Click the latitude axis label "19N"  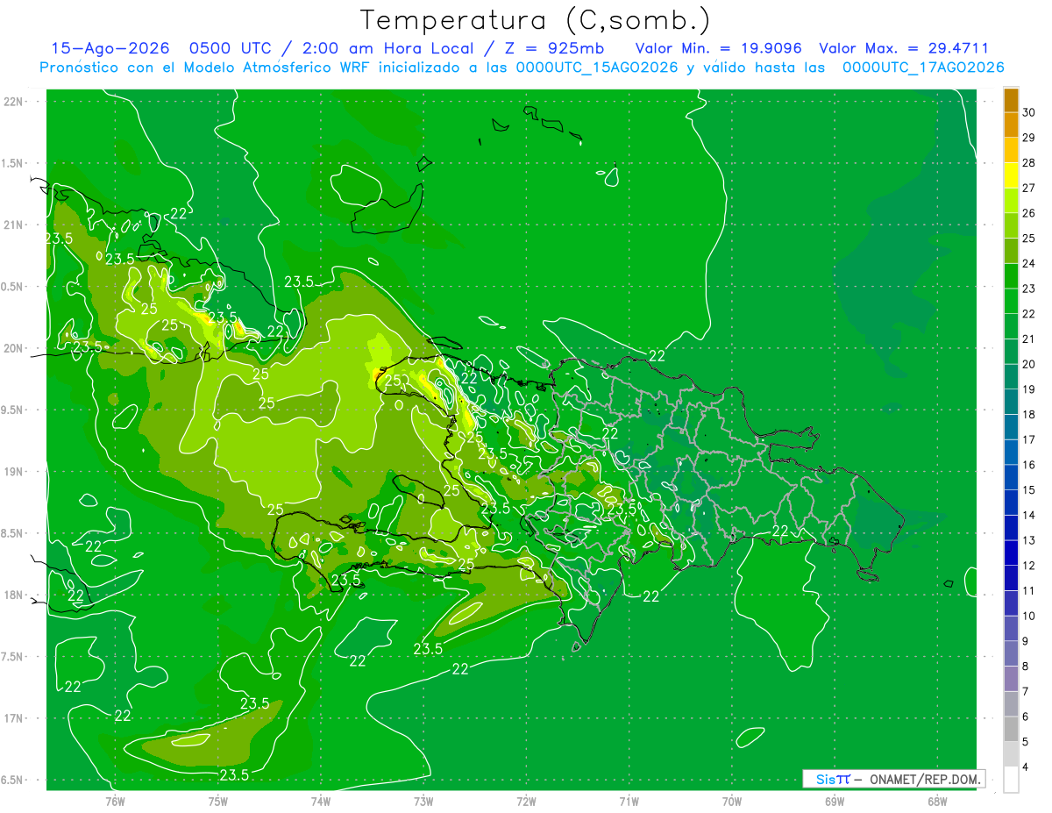[x=13, y=472]
